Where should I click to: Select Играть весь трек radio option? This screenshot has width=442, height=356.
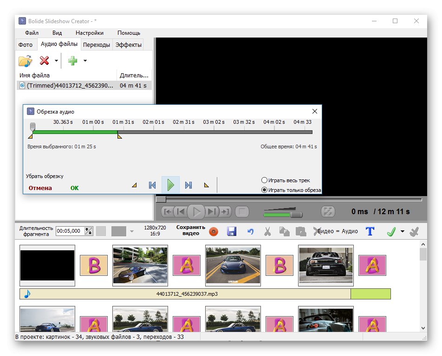click(286, 180)
